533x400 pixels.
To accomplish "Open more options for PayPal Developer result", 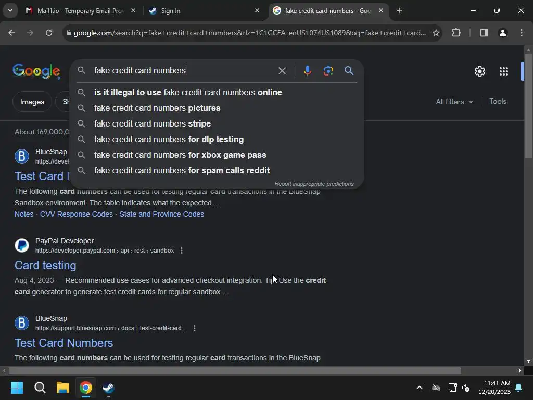I will [182, 251].
